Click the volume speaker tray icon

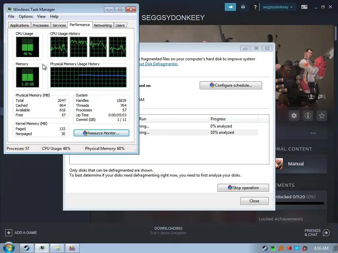pyautogui.click(x=305, y=248)
